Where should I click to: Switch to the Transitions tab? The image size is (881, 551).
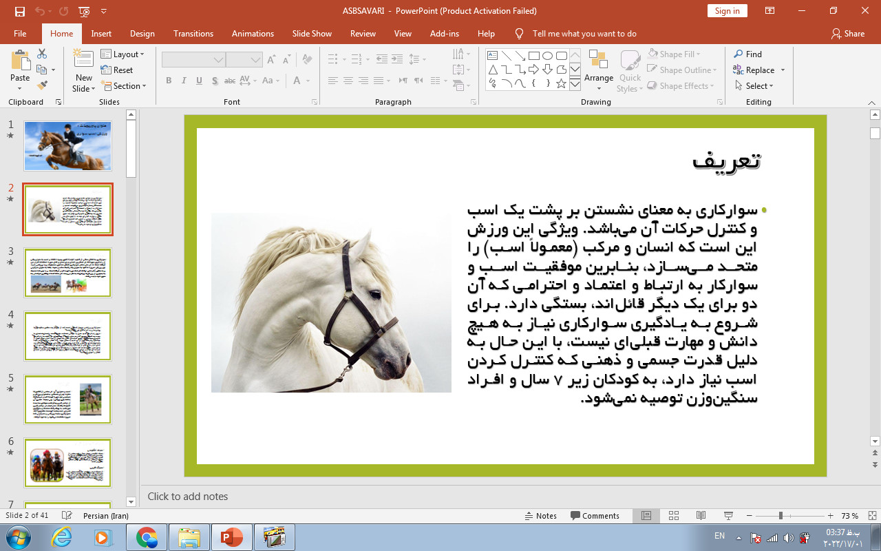click(193, 34)
